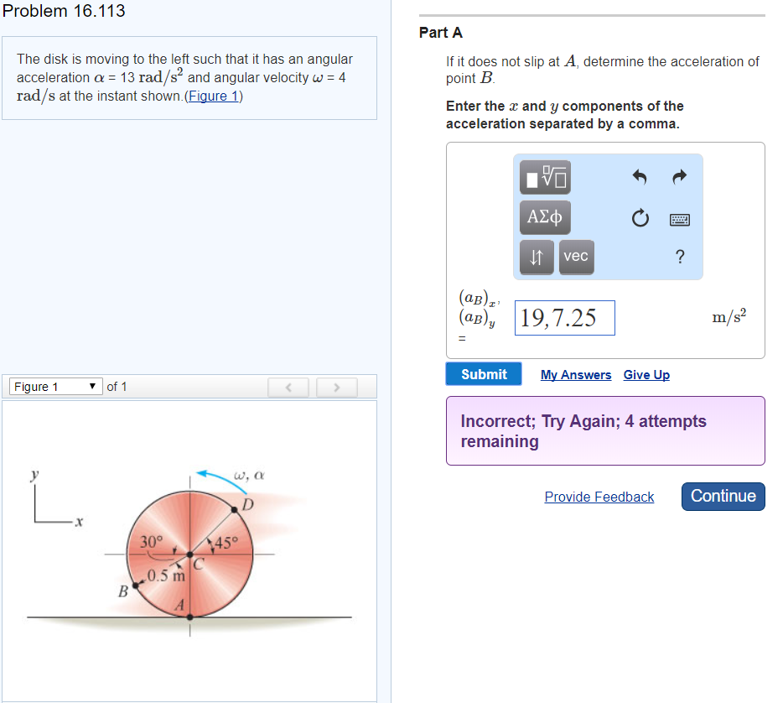The height and width of the screenshot is (703, 783).
Task: Open the math templates palette
Action: click(x=544, y=177)
